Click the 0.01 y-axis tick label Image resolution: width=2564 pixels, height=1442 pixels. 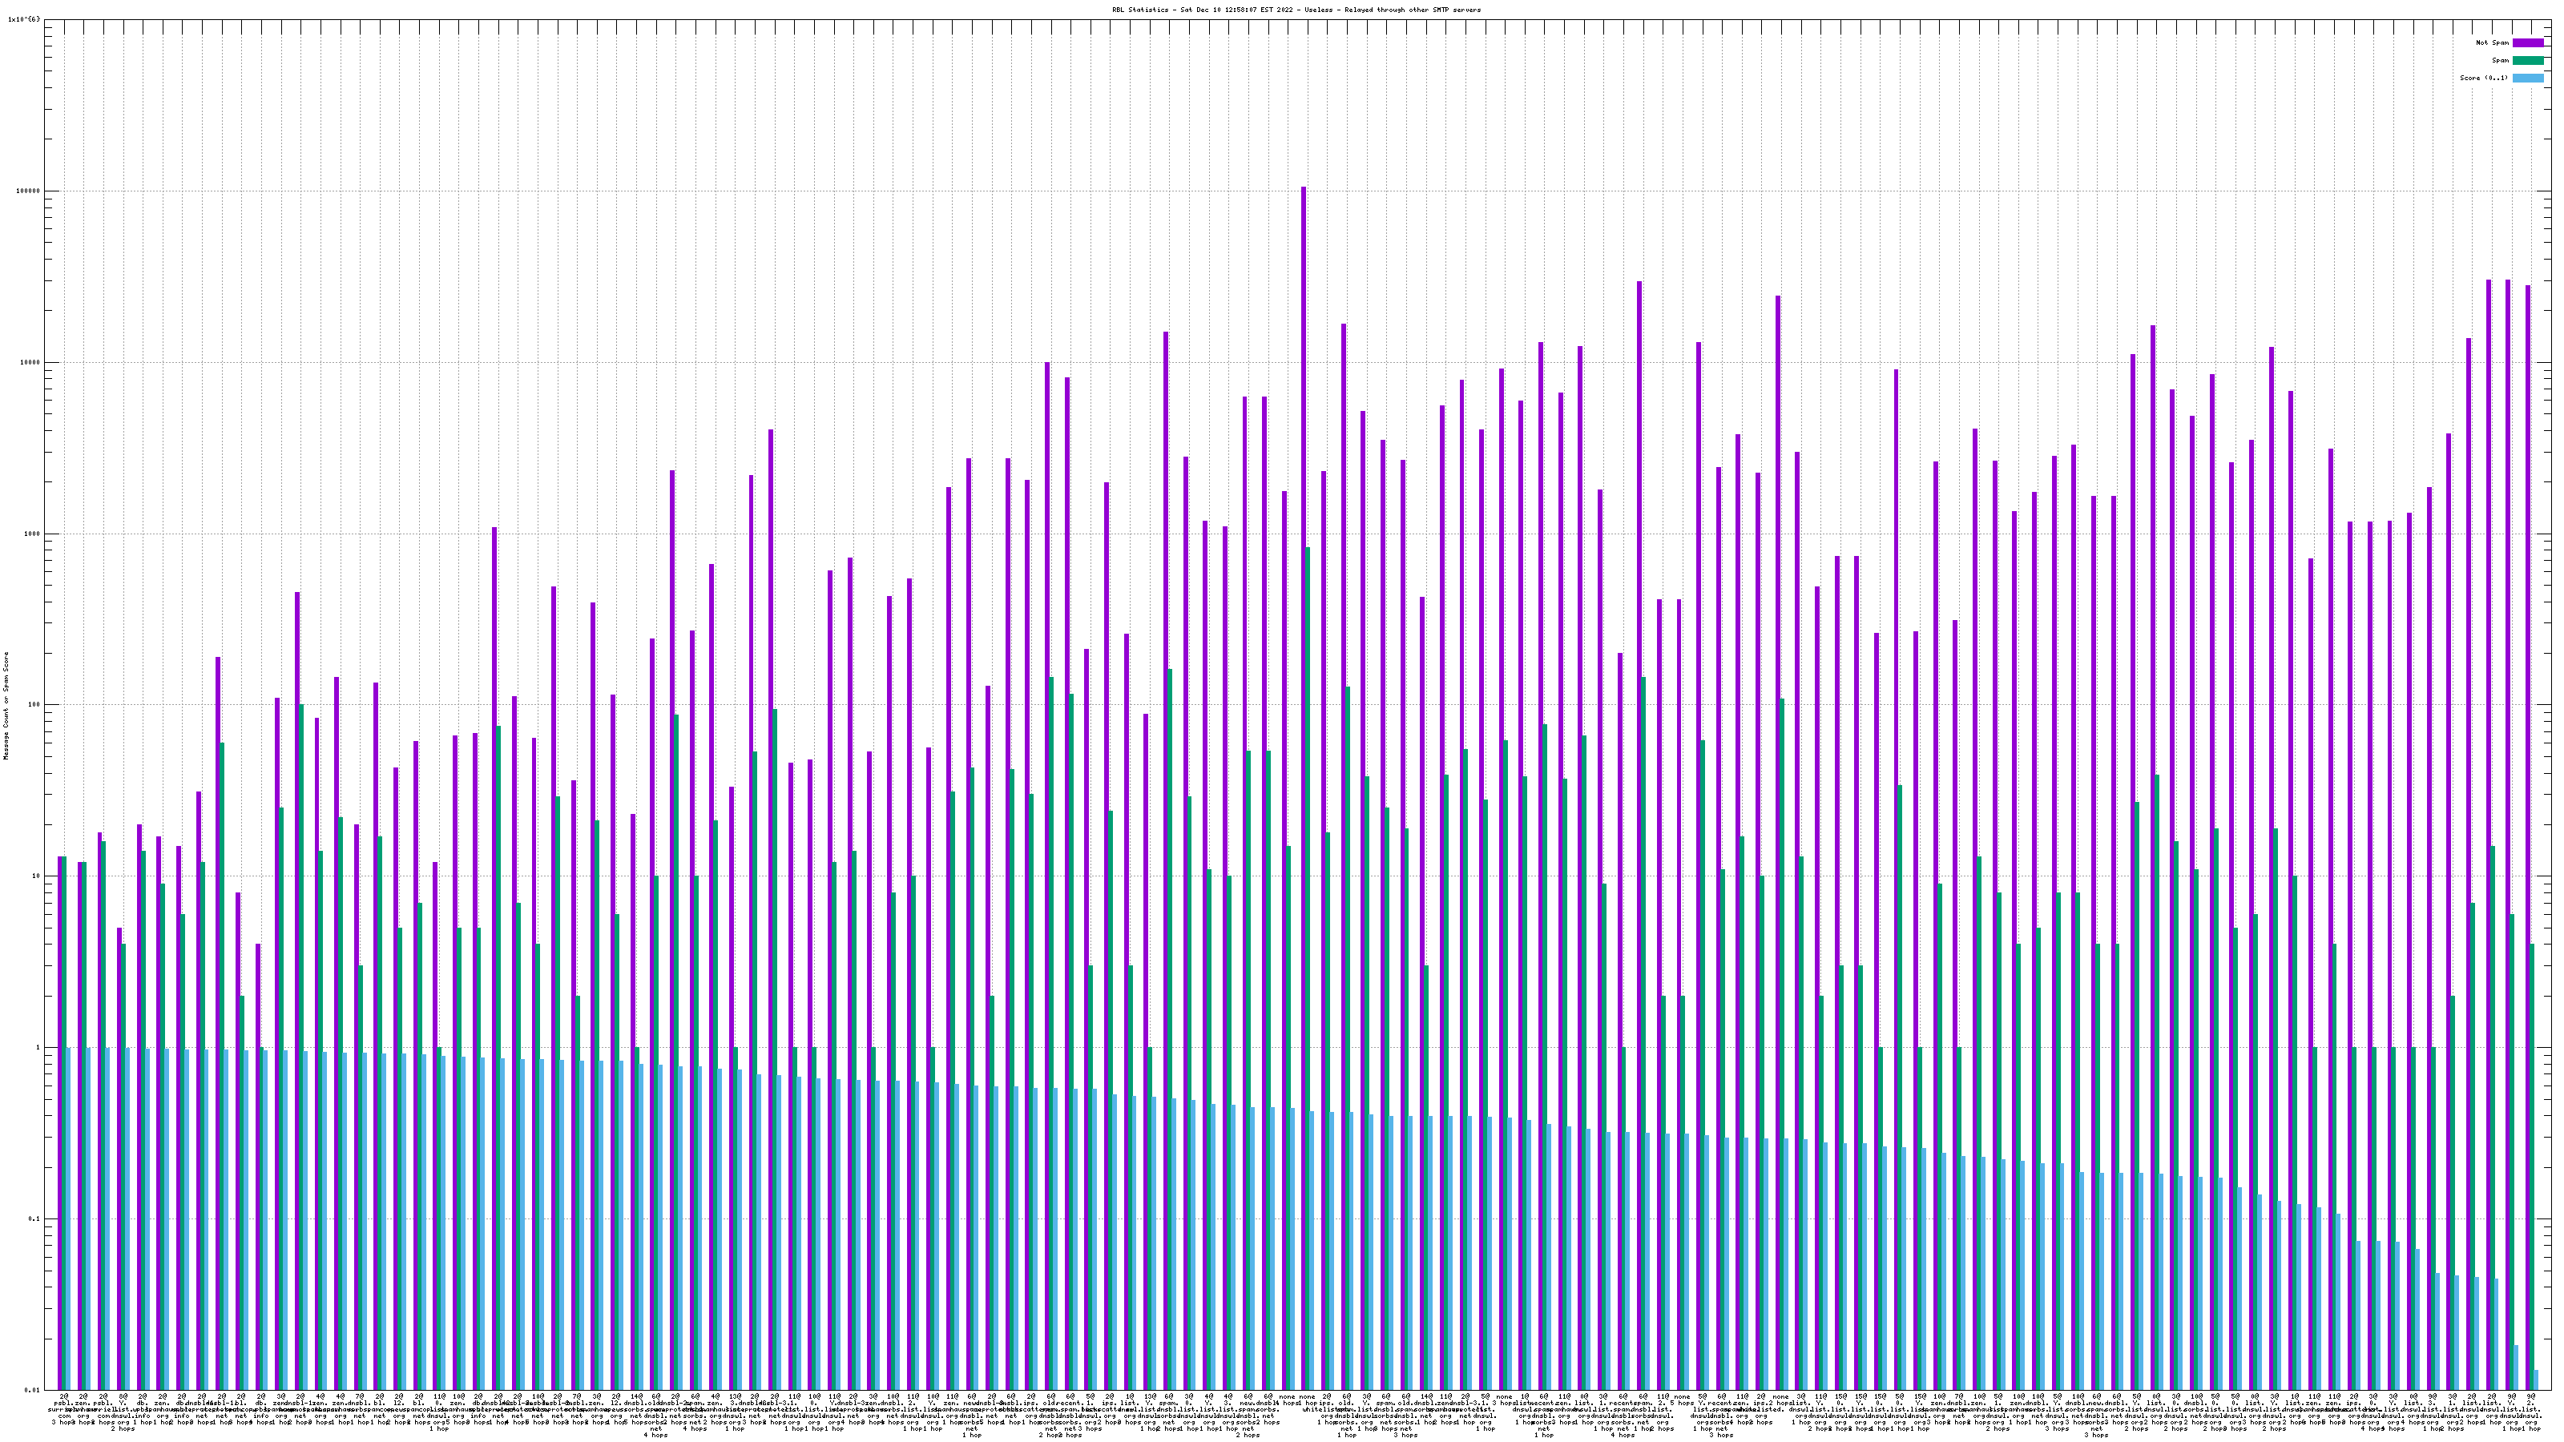pos(32,1390)
